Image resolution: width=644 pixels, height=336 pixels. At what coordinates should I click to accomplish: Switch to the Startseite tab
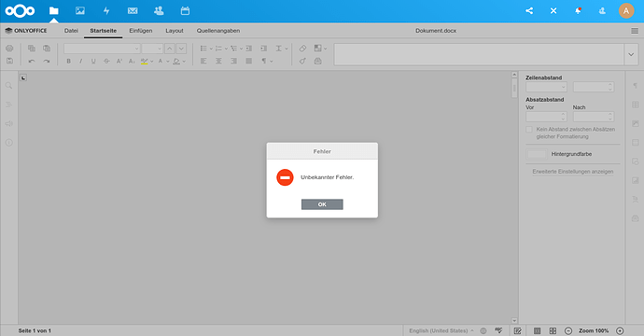pyautogui.click(x=103, y=31)
